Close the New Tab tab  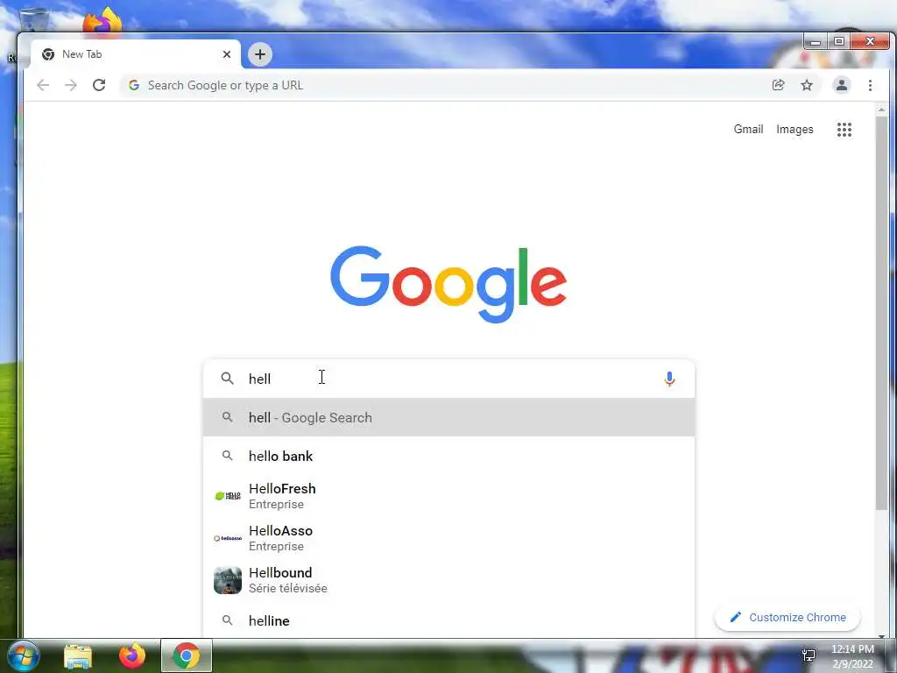click(x=227, y=54)
